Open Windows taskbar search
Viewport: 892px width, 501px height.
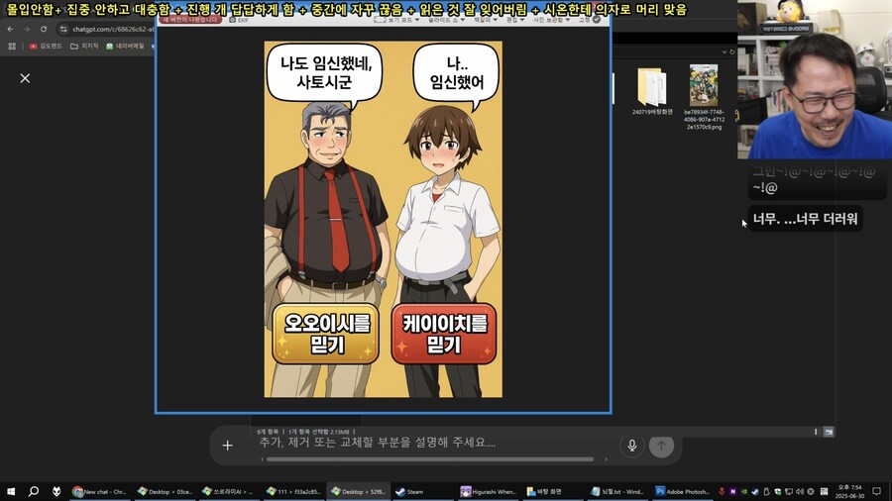tap(34, 491)
